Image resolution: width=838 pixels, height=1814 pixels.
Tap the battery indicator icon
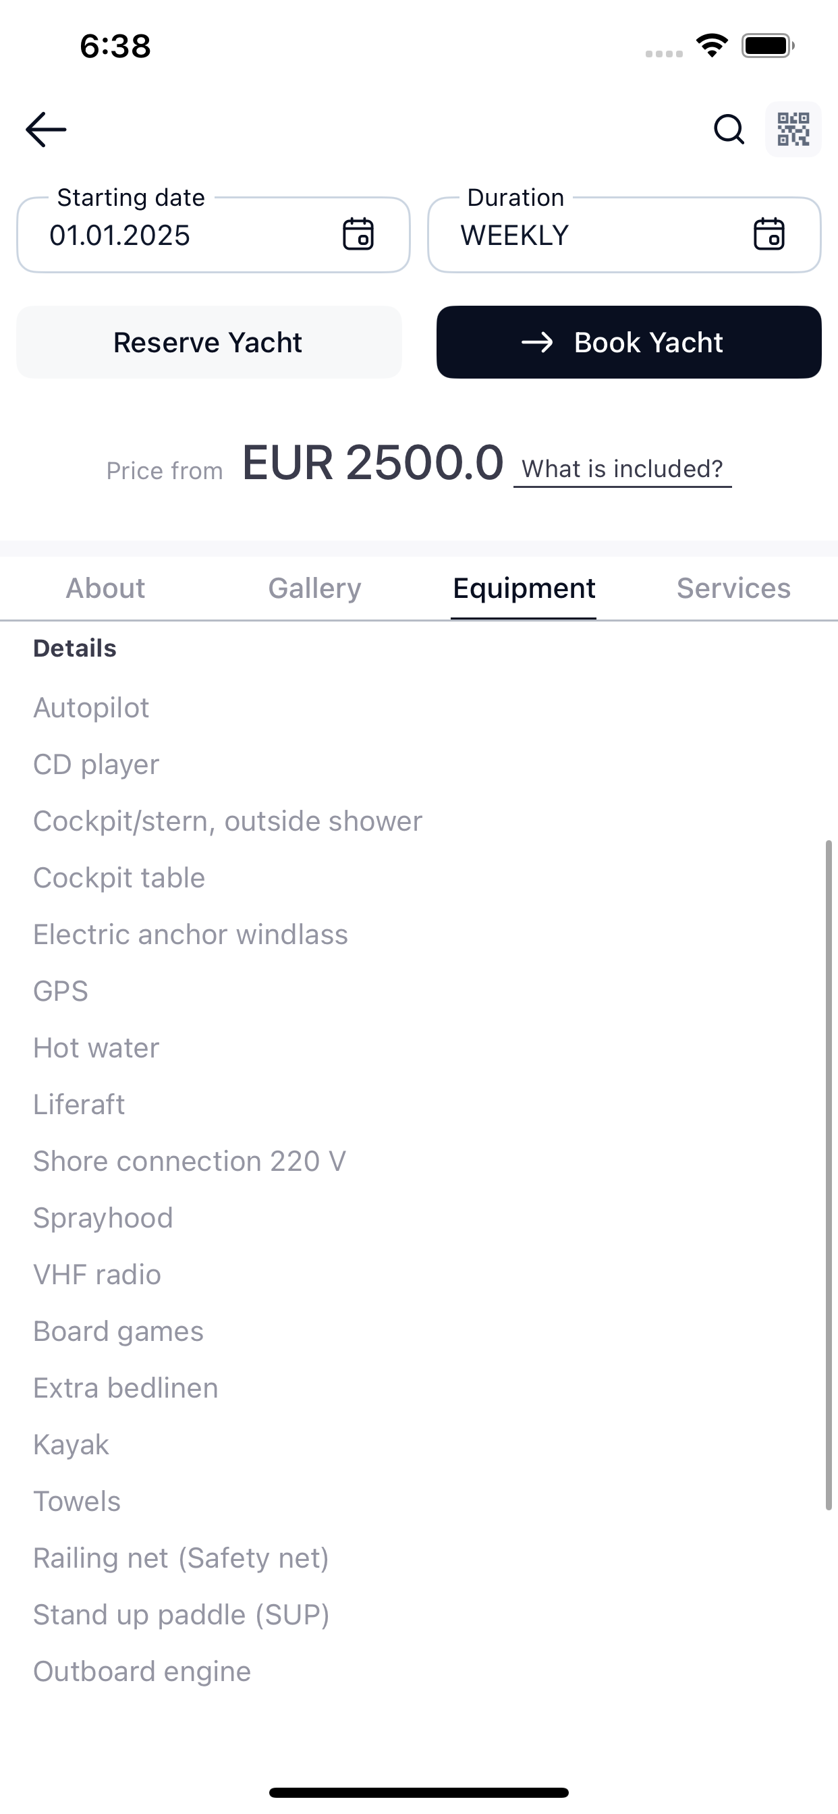[769, 46]
